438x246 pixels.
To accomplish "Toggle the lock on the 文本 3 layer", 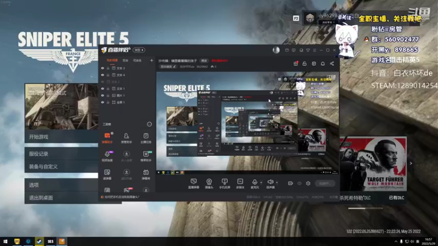I will pos(108,68).
